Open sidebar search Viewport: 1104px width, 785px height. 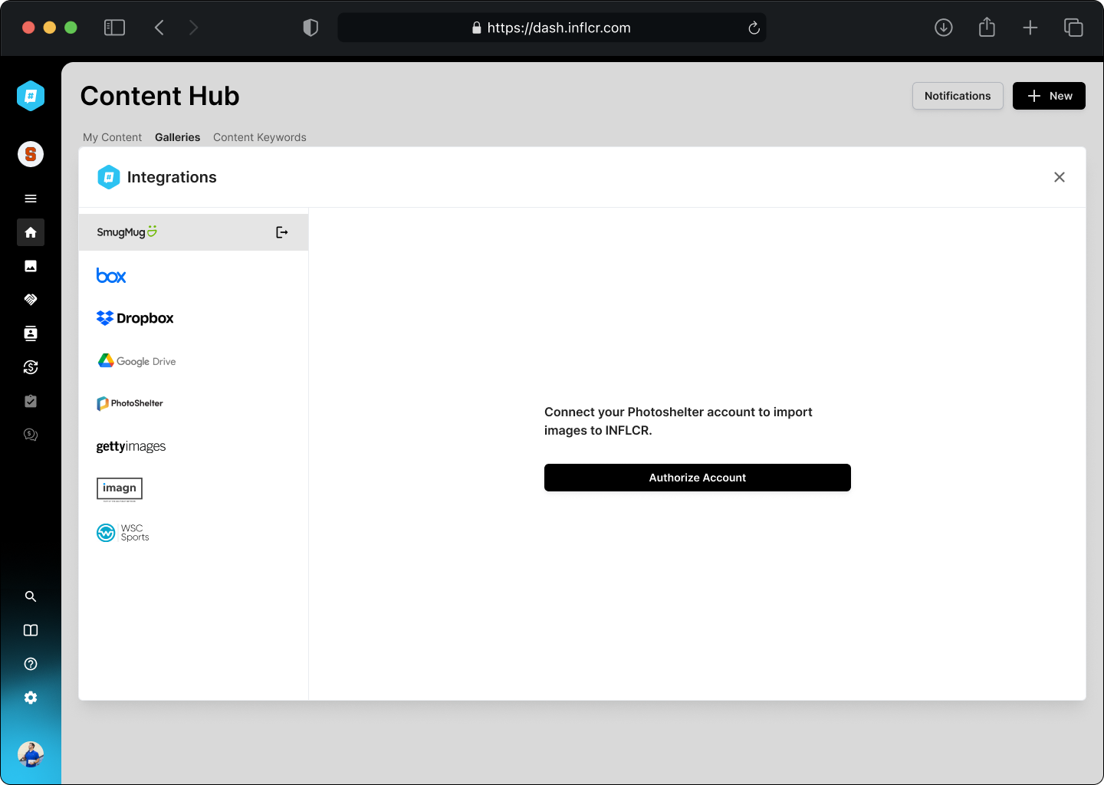pyautogui.click(x=31, y=596)
